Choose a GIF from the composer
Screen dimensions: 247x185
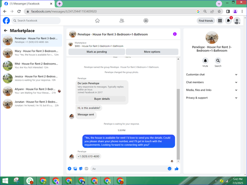[x=86, y=169]
